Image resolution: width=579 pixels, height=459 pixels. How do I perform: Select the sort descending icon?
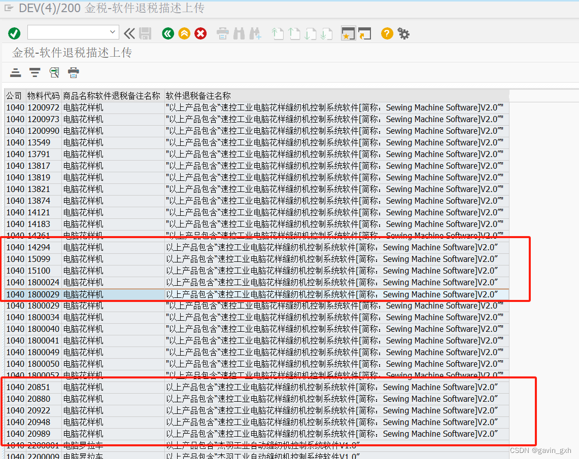point(35,72)
